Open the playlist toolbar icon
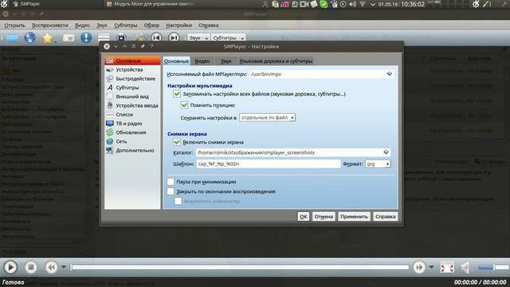 pyautogui.click(x=104, y=37)
